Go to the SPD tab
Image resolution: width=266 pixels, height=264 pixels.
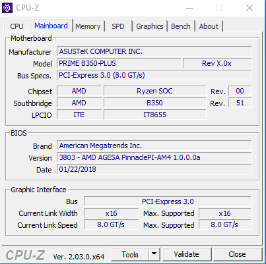click(x=118, y=26)
